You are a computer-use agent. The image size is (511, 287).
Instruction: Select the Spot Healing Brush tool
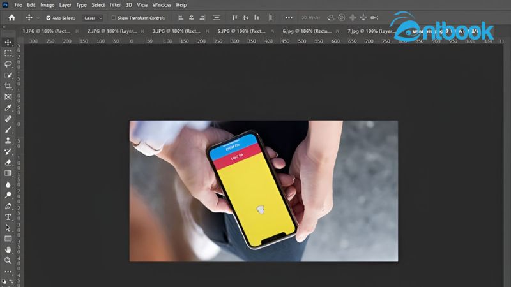coord(8,119)
